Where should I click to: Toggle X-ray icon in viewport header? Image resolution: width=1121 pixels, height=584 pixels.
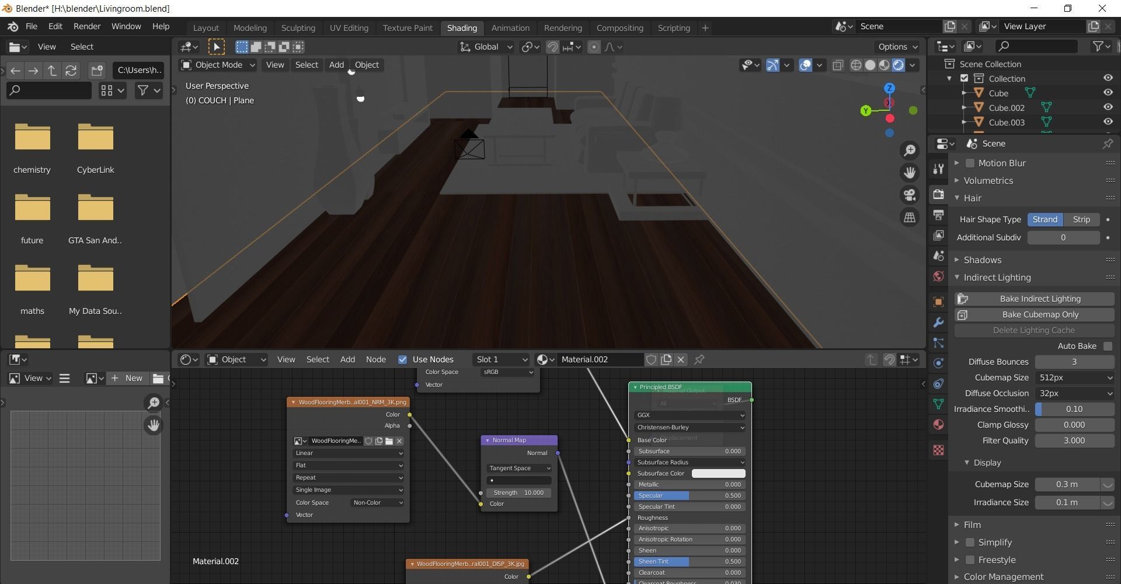838,65
